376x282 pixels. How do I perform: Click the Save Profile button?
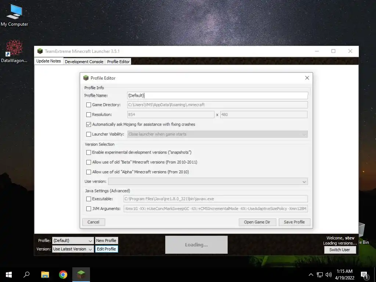click(x=294, y=222)
